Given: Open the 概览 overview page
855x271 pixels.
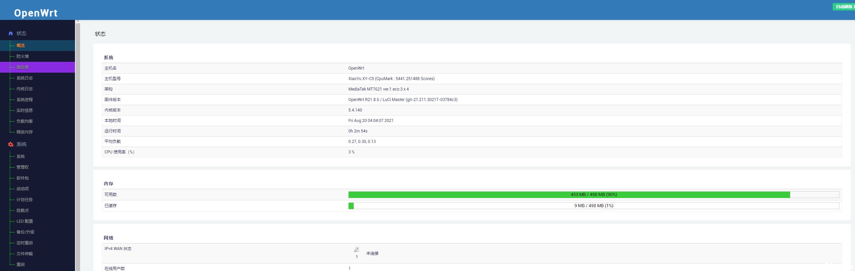Looking at the screenshot, I should tap(21, 46).
